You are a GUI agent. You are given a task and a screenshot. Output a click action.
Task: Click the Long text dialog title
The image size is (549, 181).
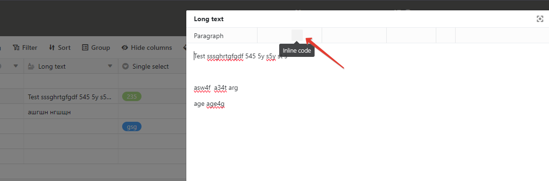coord(208,19)
